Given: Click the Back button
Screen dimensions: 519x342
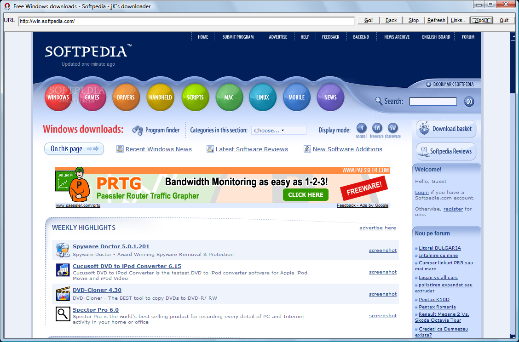Looking at the screenshot, I should (x=391, y=21).
